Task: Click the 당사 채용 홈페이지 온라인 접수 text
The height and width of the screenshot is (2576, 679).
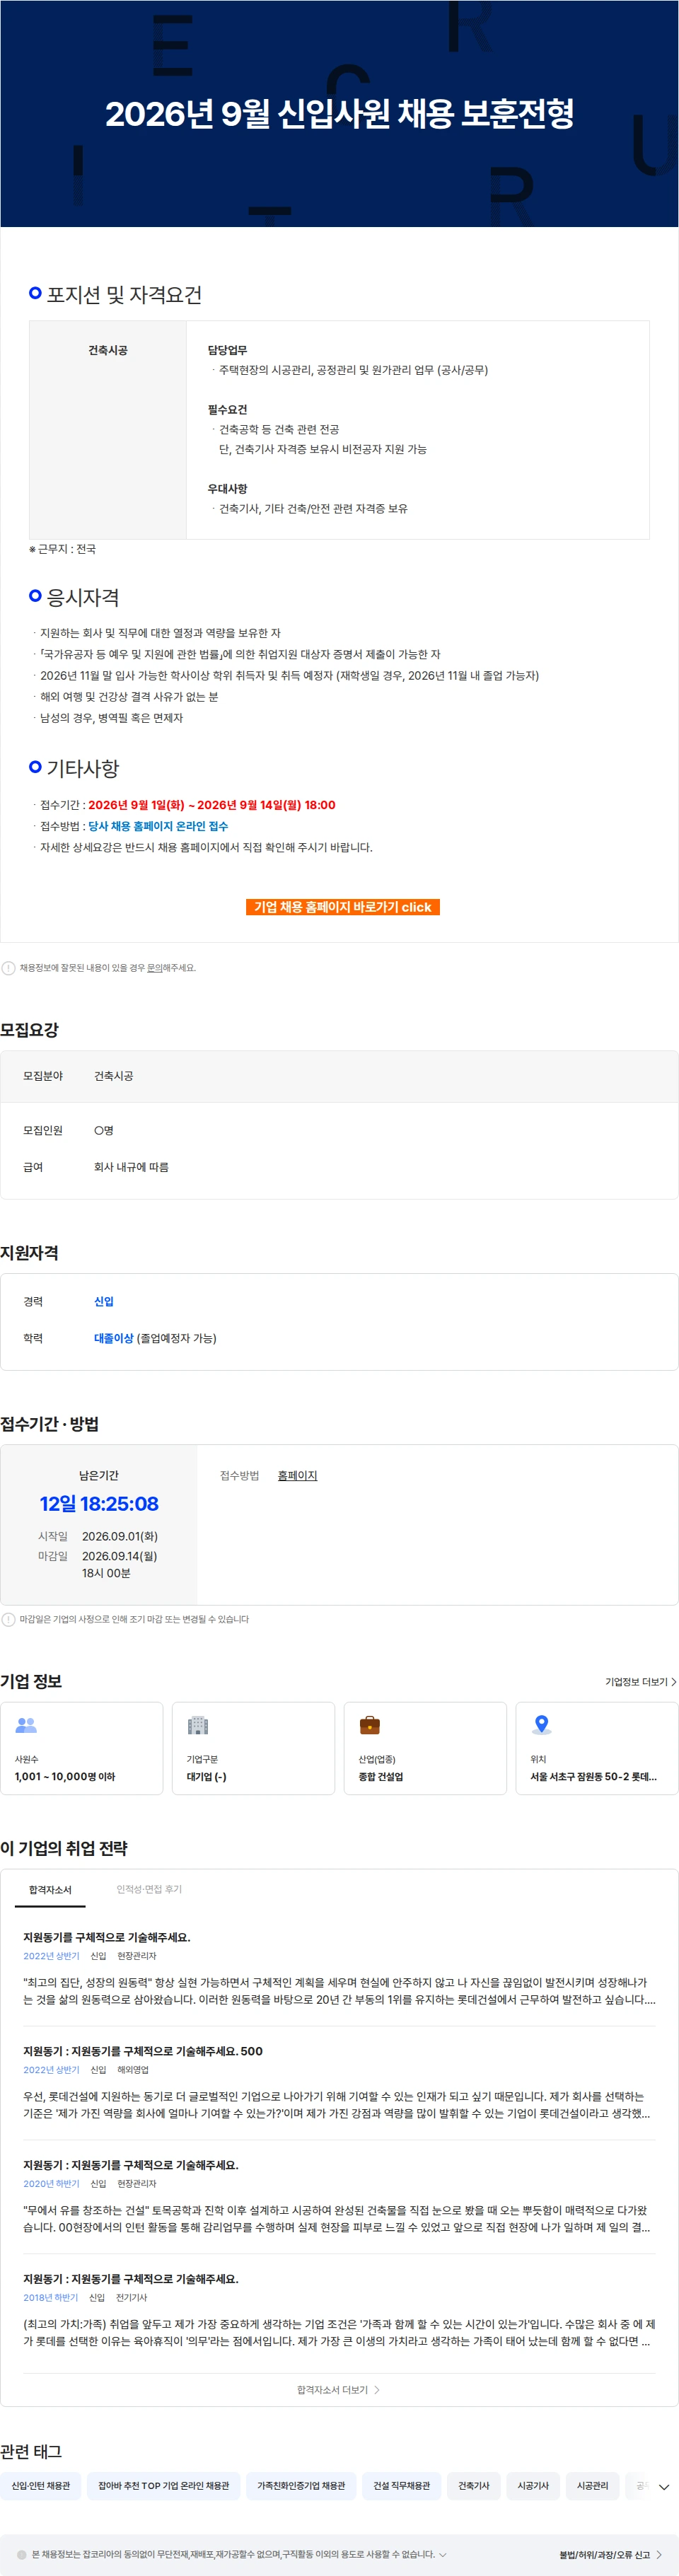Action: 158,826
